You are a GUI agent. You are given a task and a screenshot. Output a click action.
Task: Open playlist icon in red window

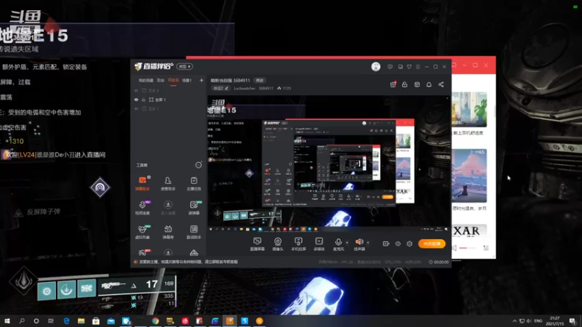pyautogui.click(x=486, y=248)
